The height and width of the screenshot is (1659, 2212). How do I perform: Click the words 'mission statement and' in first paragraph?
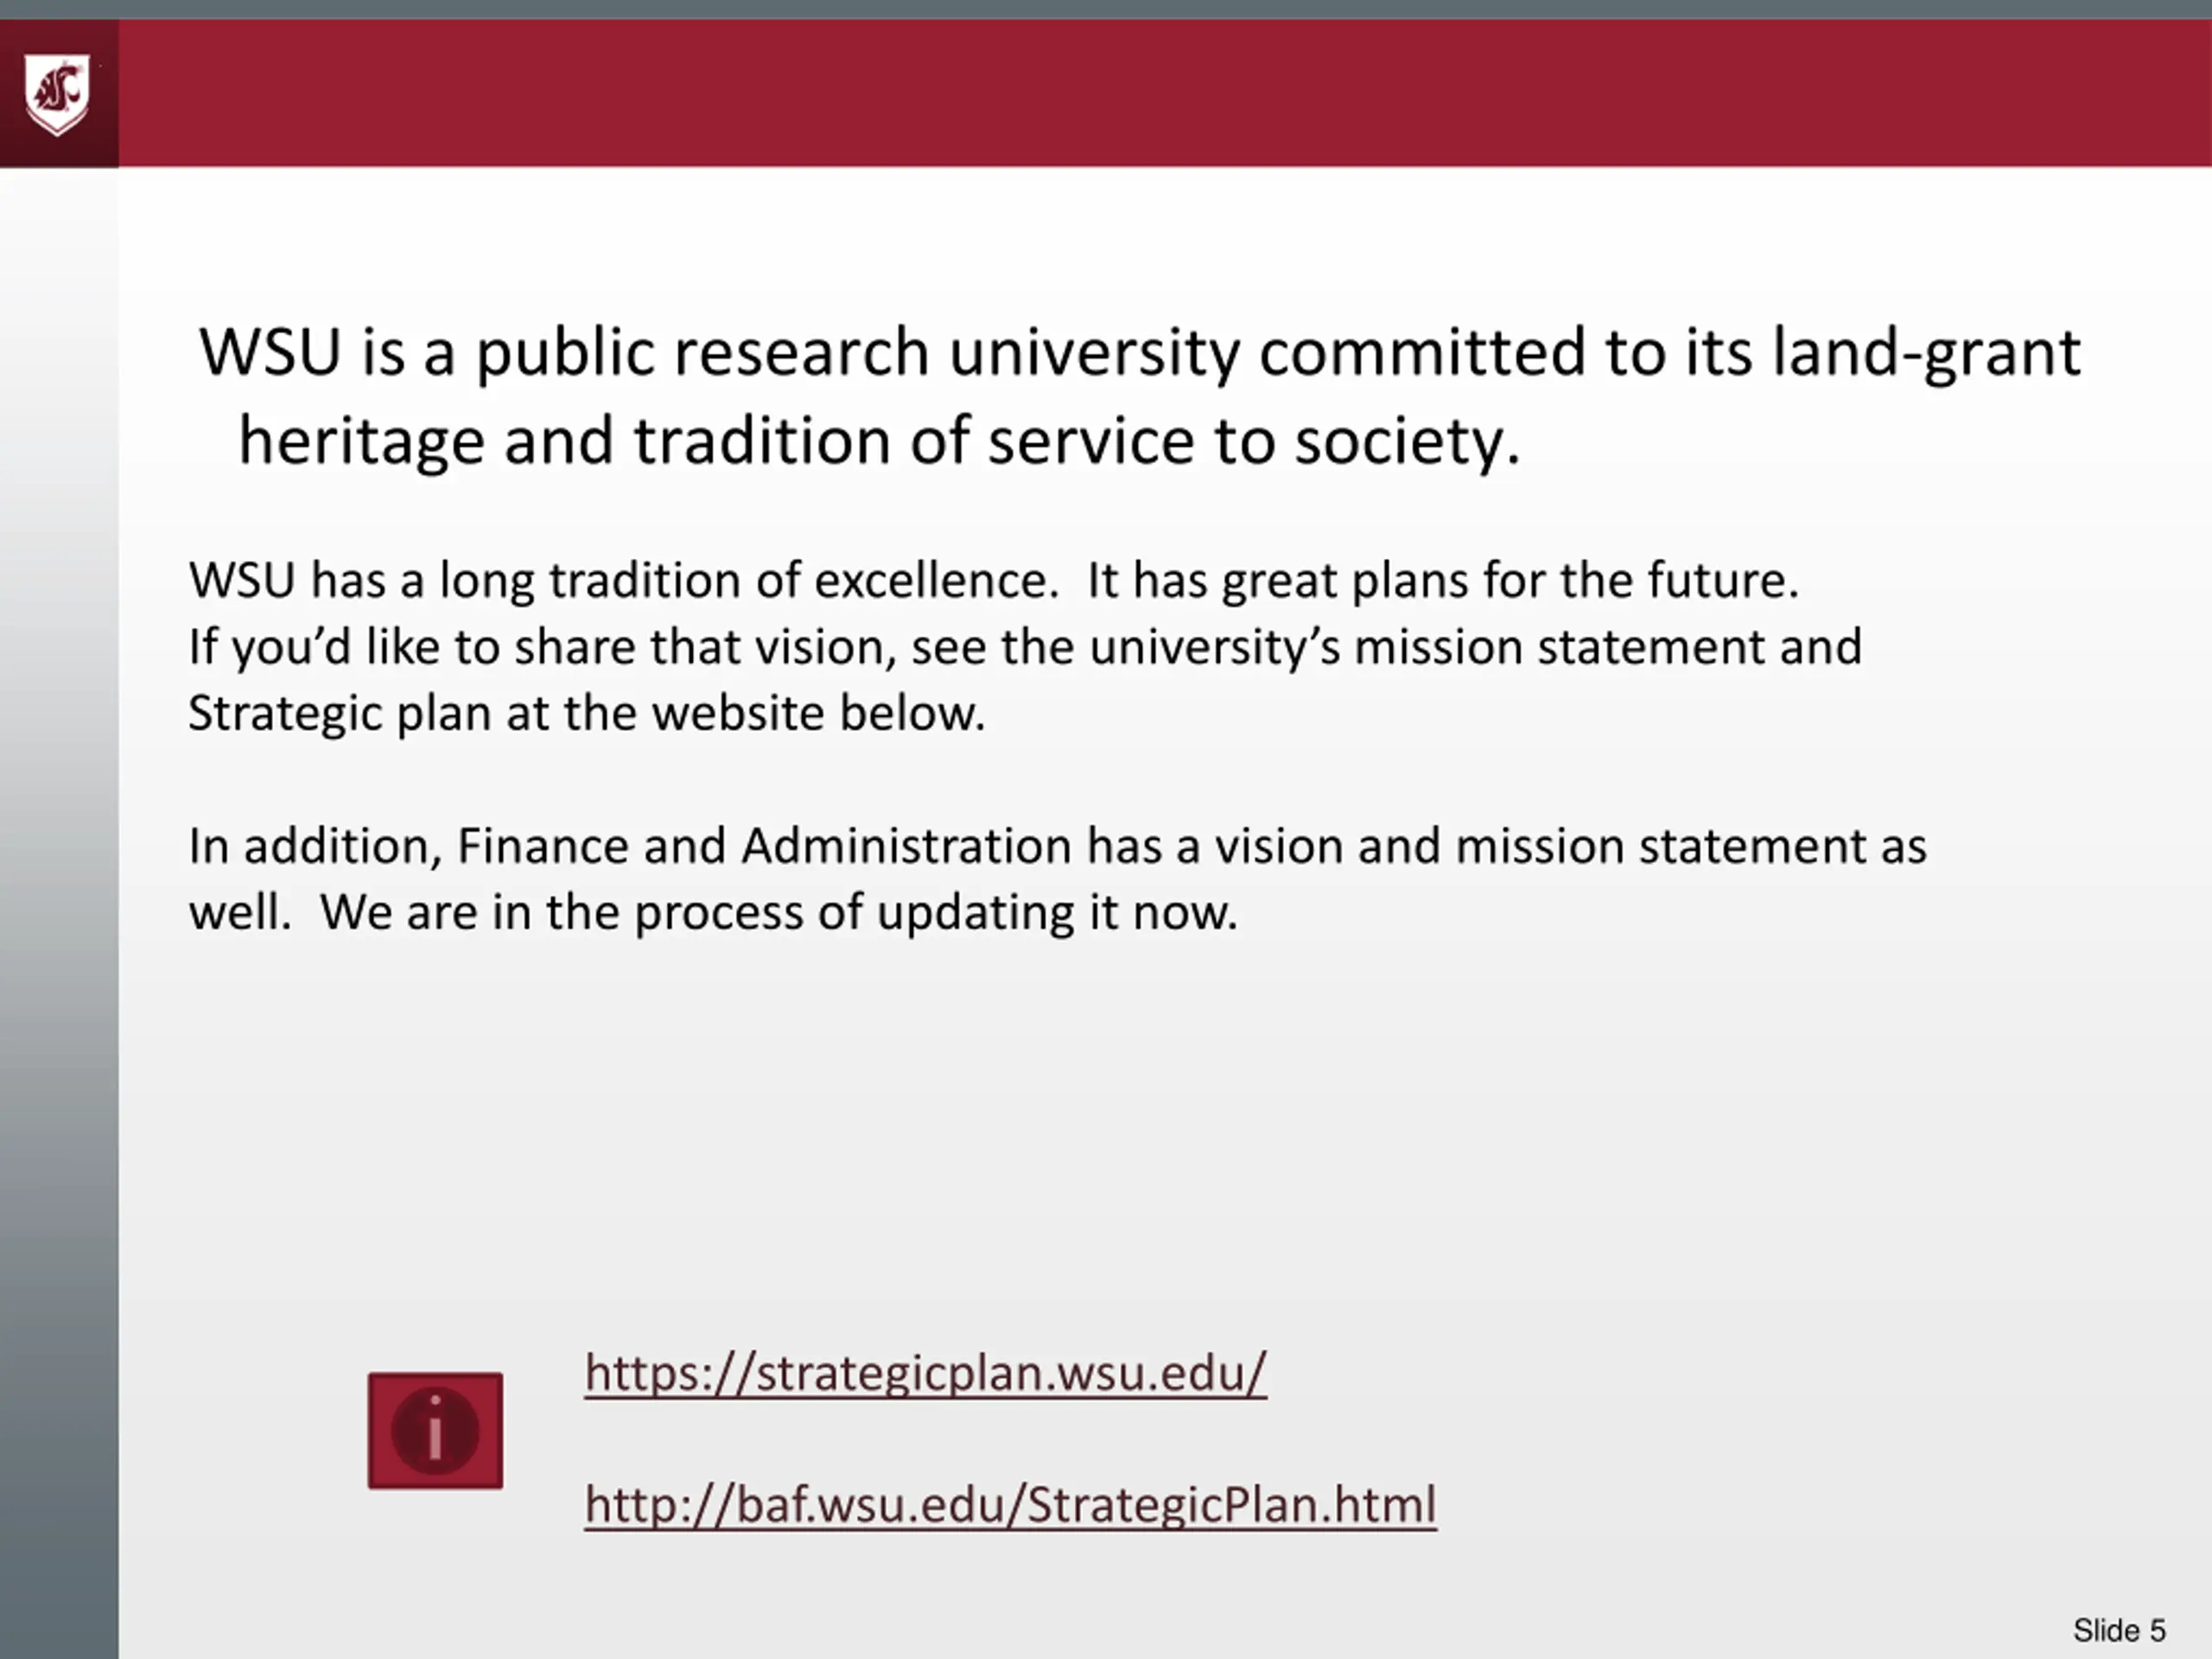[1607, 647]
